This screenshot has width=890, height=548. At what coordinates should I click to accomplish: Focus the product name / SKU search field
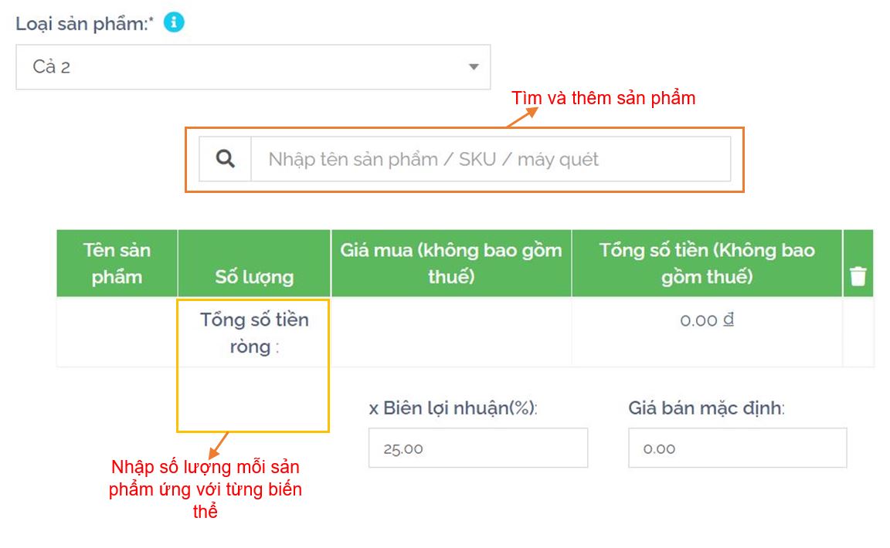[x=490, y=159]
